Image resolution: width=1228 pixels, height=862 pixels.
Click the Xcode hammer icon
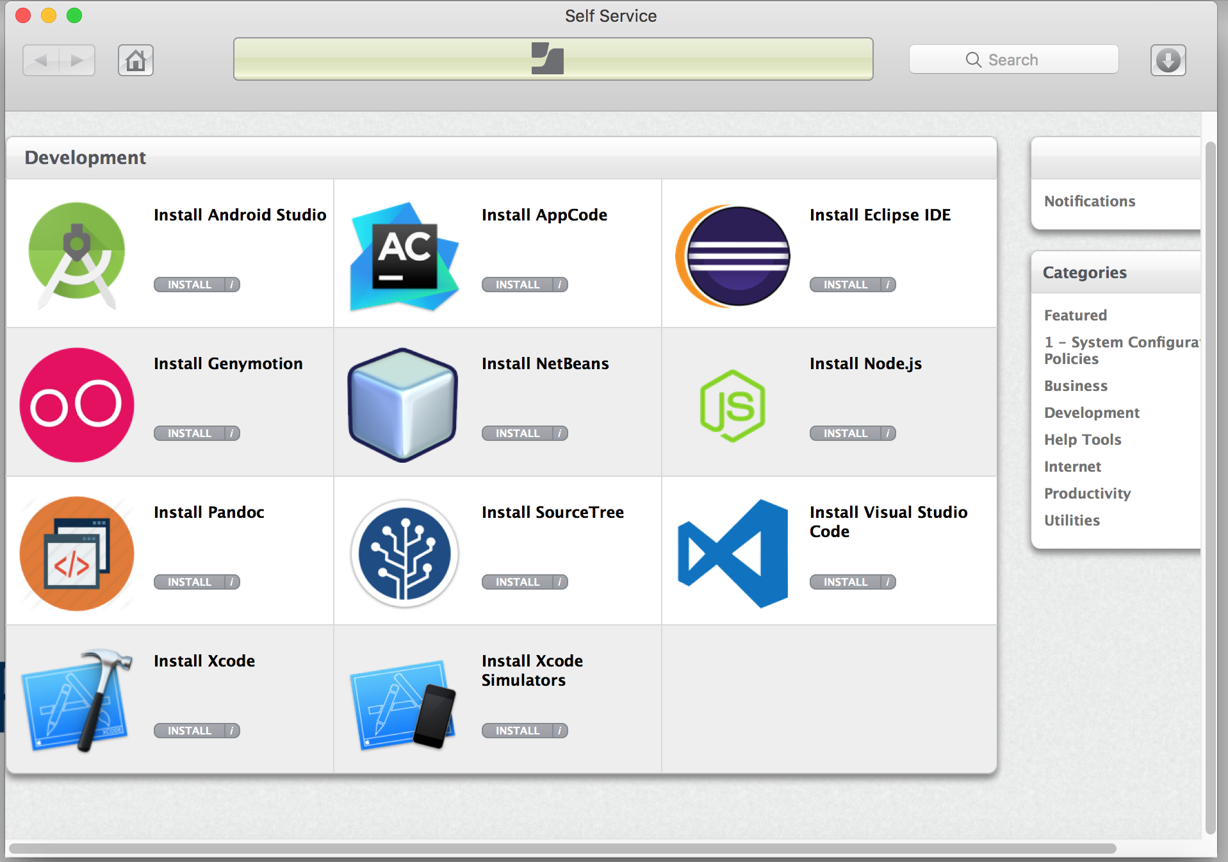coord(77,700)
